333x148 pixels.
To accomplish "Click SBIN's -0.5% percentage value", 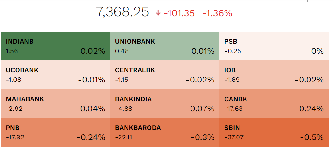I will pos(312,137).
